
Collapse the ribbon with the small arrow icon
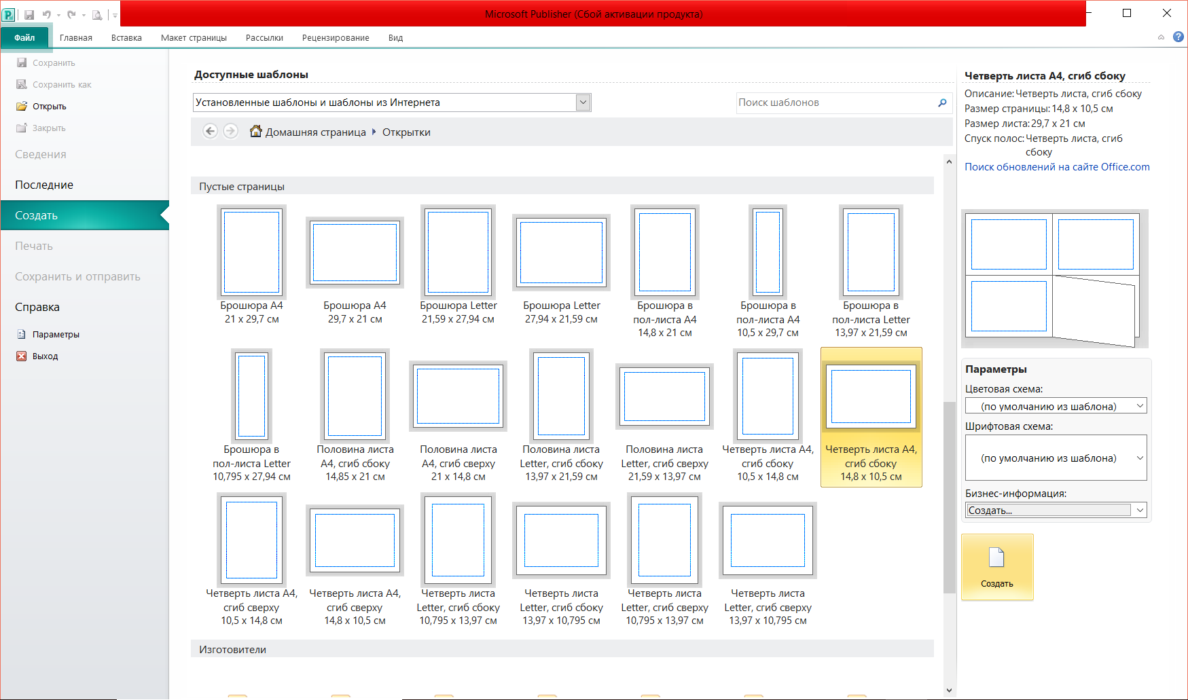(1161, 37)
